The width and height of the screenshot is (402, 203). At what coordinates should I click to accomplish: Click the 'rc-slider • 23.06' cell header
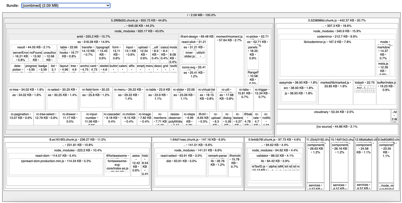click(184, 89)
